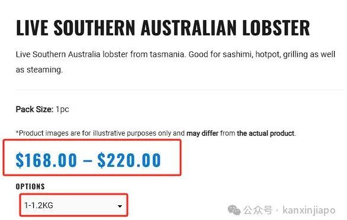Click the bold 'may differ' text
The height and width of the screenshot is (220, 347).
pos(203,133)
